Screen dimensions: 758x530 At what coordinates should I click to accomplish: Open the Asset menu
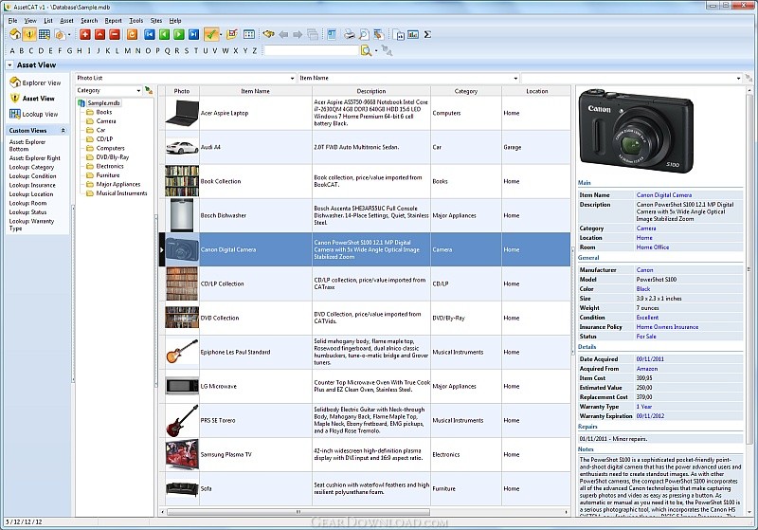[x=66, y=21]
